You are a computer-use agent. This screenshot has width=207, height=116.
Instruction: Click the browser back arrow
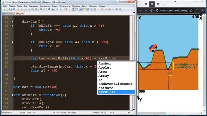click(x=140, y=11)
